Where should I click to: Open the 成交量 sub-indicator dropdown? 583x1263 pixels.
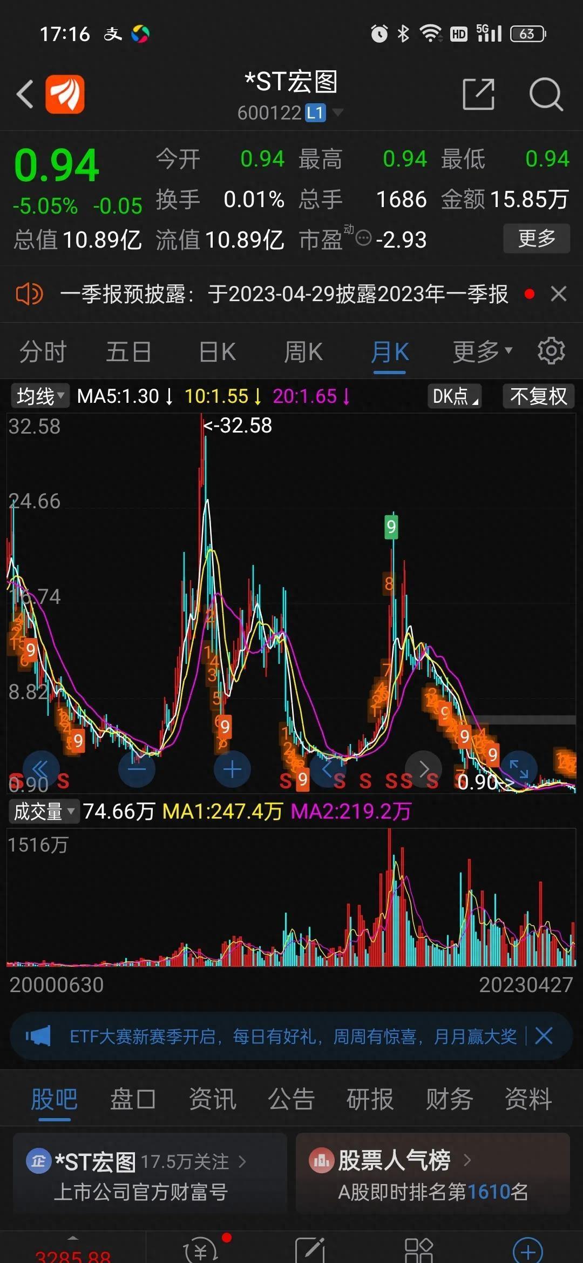(x=44, y=812)
